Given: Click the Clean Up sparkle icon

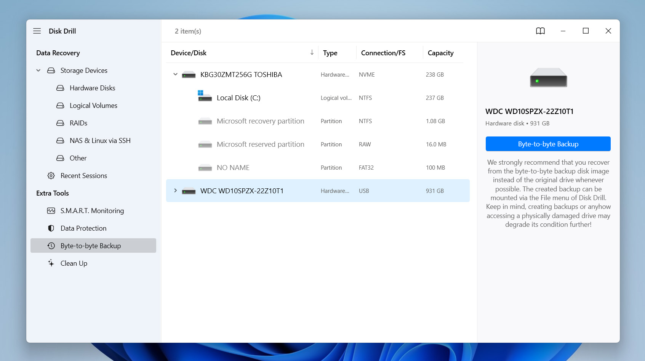Looking at the screenshot, I should 51,263.
